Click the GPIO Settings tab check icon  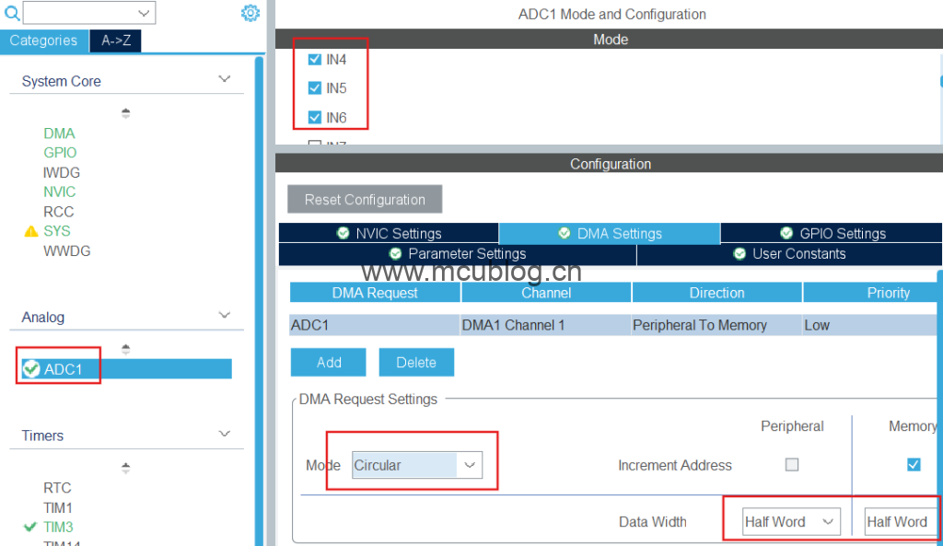pos(786,233)
